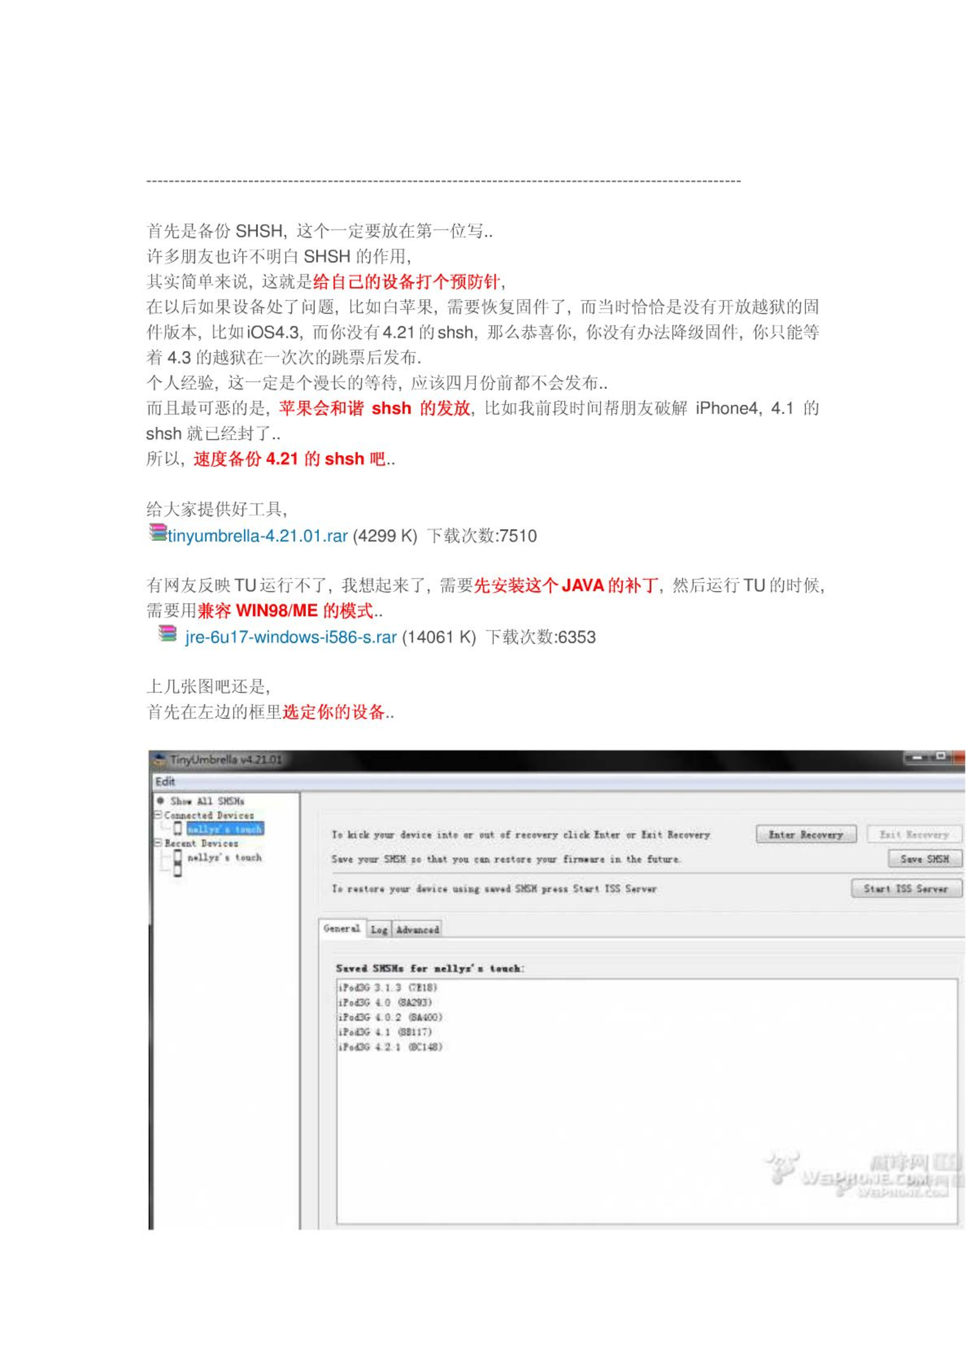Click the Exit Recovery button
Viewport: 966px width, 1366px height.
914,834
